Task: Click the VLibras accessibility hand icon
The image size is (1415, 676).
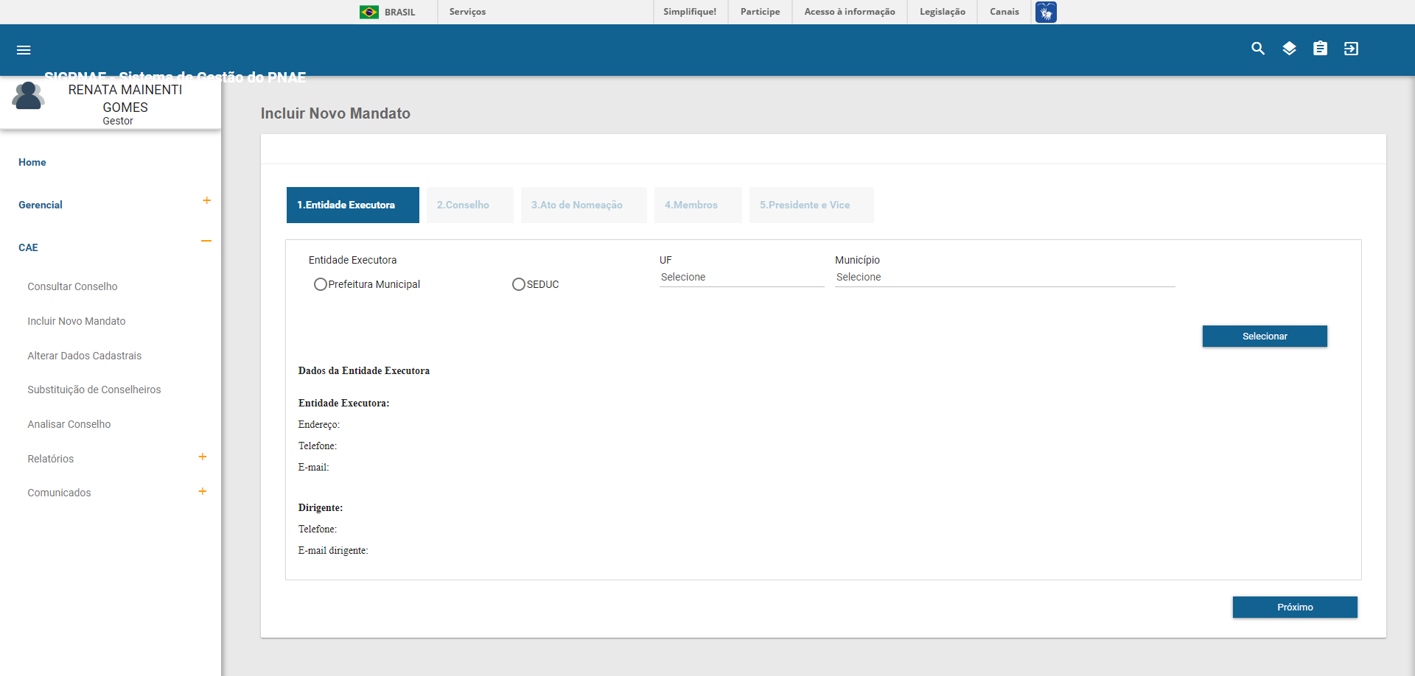Action: [1045, 12]
